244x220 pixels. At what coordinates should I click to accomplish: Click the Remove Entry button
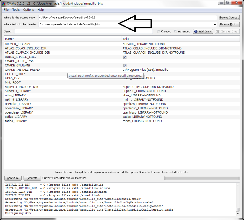pyautogui.click(x=227, y=31)
